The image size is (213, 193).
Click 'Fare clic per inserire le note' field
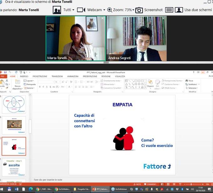pos(48,180)
